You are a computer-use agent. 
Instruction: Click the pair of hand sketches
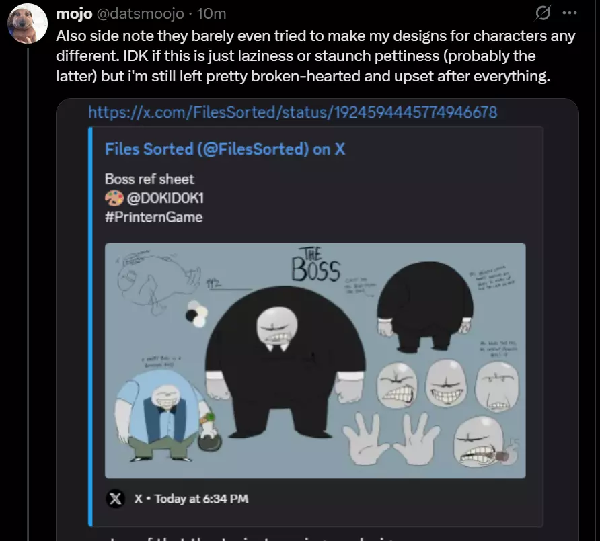click(391, 439)
